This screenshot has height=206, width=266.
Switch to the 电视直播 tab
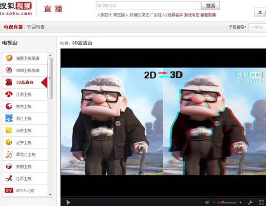click(13, 27)
